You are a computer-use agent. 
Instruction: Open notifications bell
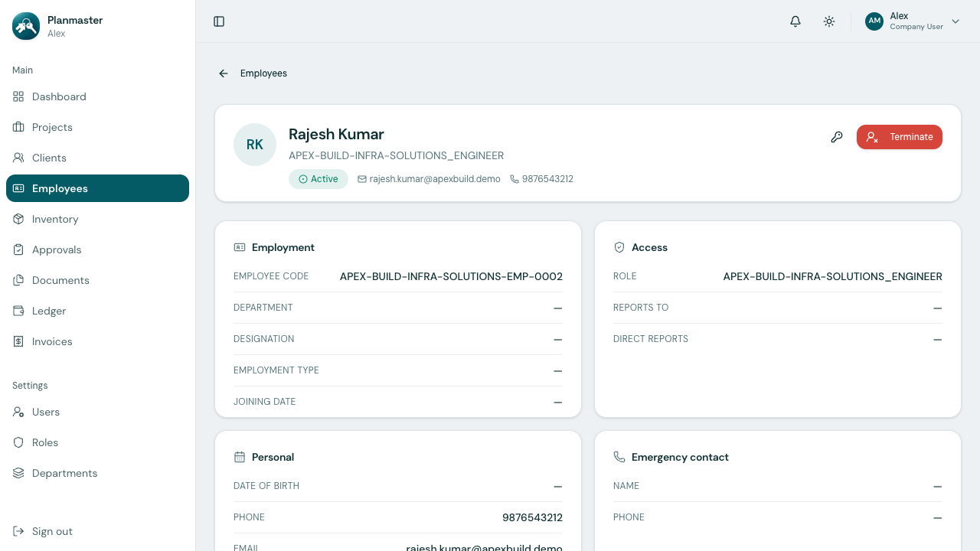pyautogui.click(x=795, y=21)
